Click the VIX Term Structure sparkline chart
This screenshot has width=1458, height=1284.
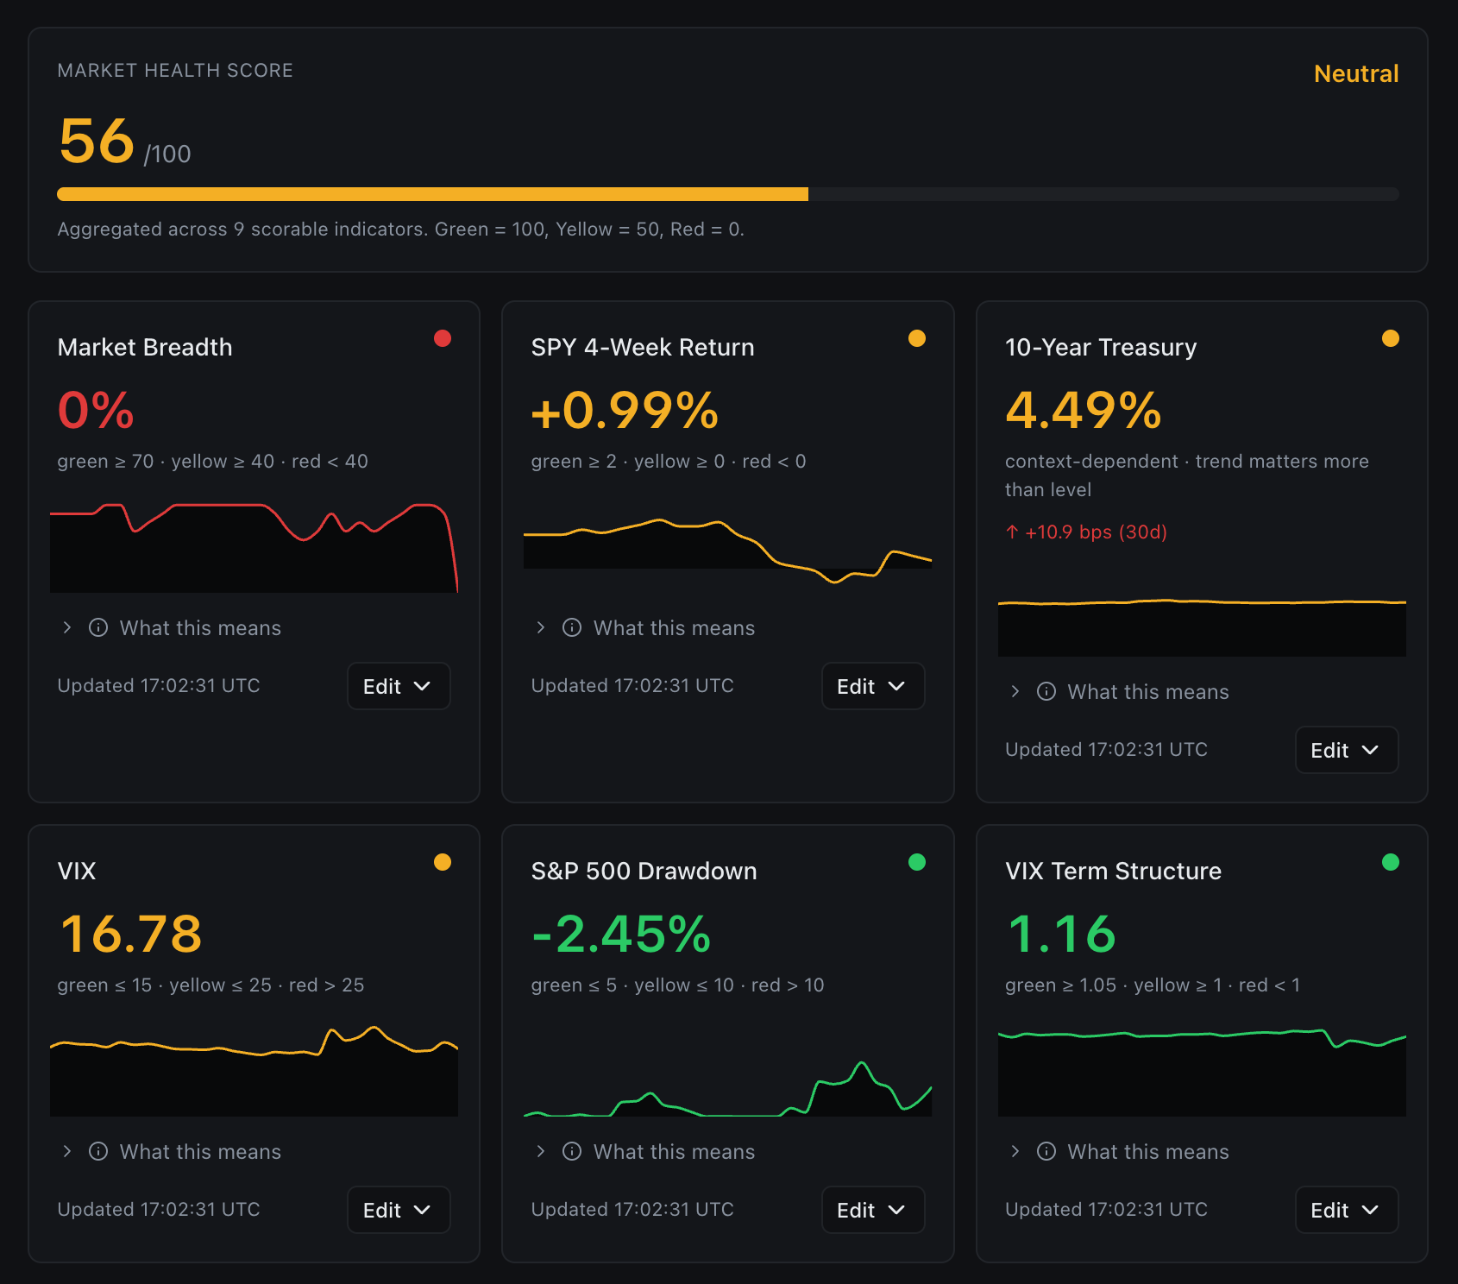pos(1202,1072)
